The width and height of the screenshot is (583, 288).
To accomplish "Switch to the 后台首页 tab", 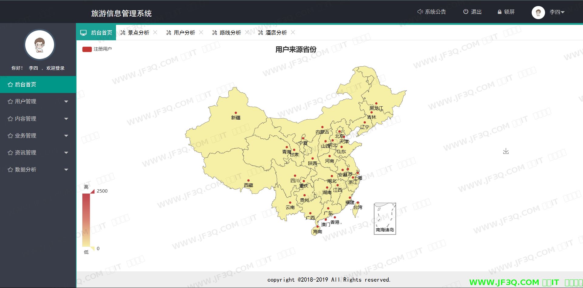I will [x=96, y=33].
